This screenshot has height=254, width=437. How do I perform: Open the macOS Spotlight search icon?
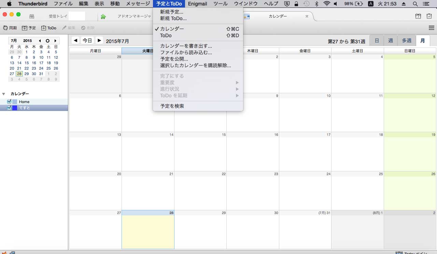(415, 4)
